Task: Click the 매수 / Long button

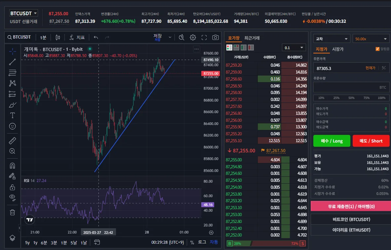Action: point(332,141)
